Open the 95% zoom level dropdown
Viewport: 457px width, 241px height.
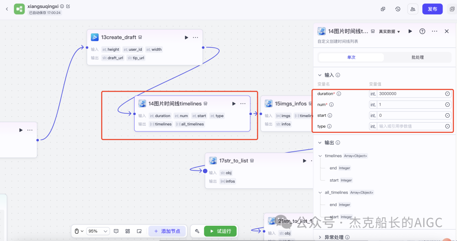pyautogui.click(x=98, y=231)
